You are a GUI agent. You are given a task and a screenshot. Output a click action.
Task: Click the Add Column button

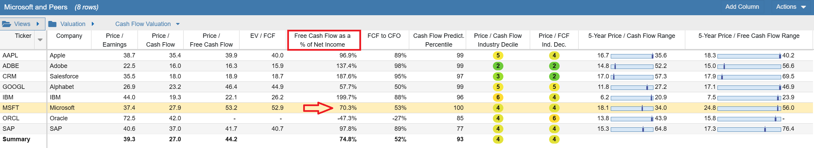742,7
